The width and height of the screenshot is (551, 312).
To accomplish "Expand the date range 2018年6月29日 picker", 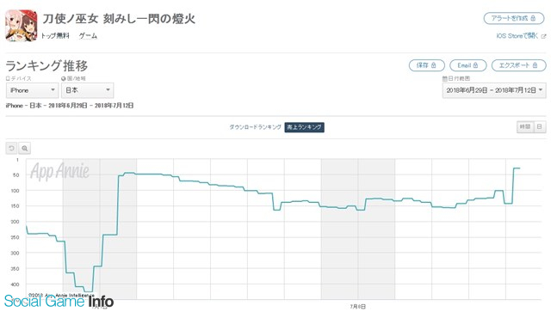I will pos(494,90).
